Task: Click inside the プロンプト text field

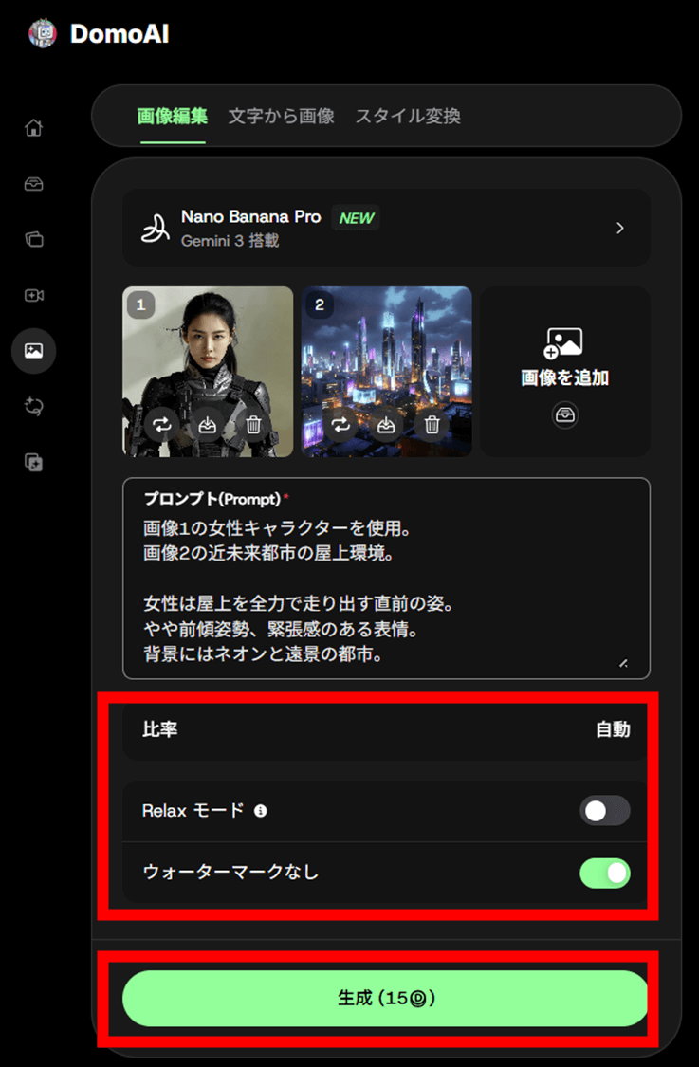Action: pos(386,579)
